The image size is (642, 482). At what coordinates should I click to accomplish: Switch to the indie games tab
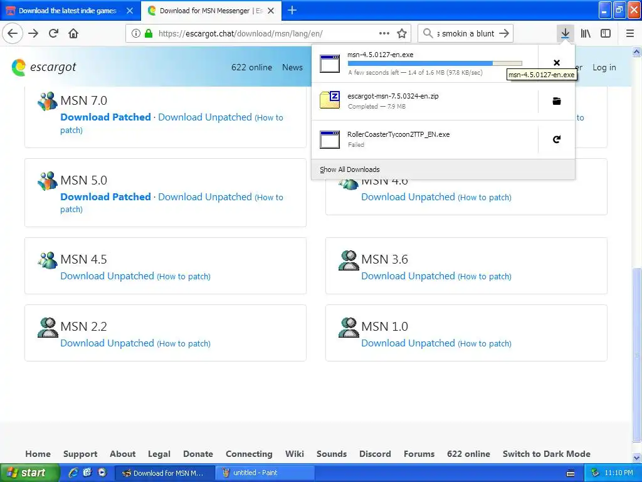pyautogui.click(x=68, y=11)
